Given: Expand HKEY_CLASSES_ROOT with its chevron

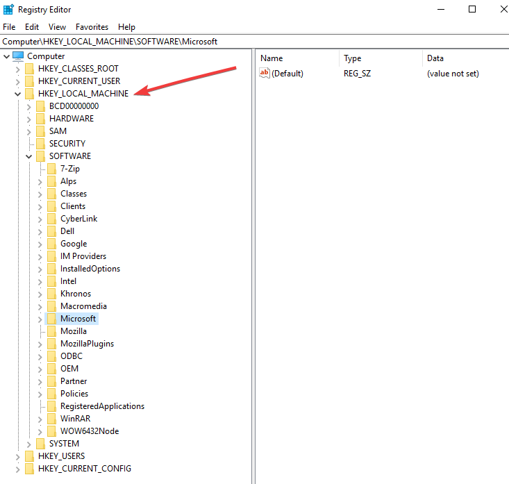Looking at the screenshot, I should (x=18, y=69).
